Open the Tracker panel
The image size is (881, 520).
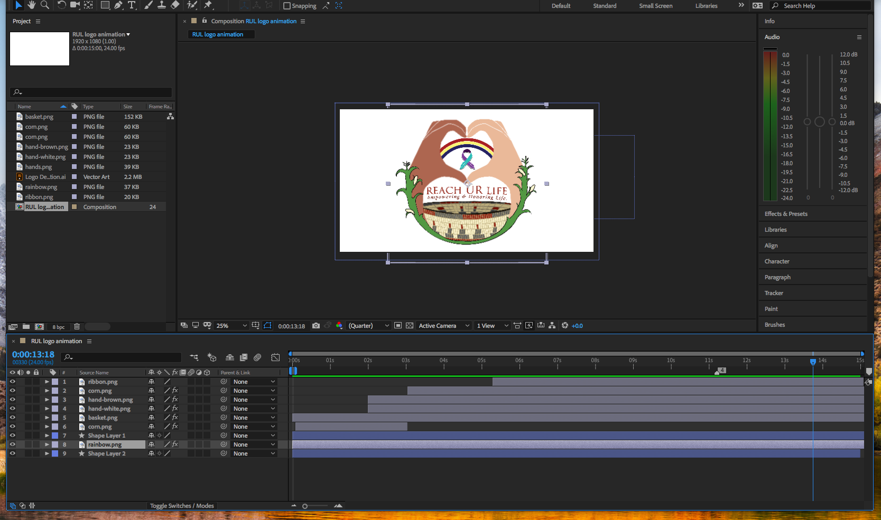[x=774, y=293]
